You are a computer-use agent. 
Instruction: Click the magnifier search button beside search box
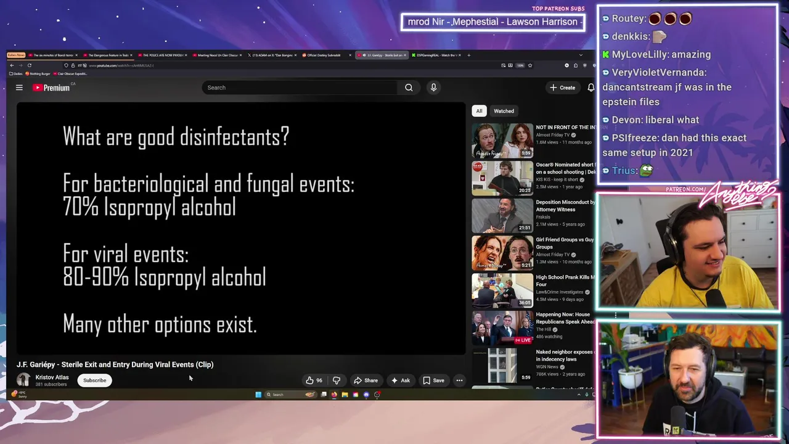[409, 88]
